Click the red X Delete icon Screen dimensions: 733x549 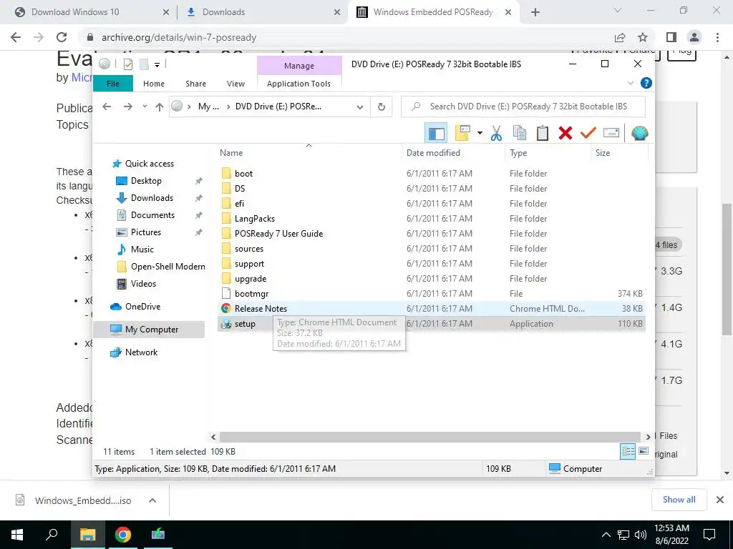565,134
